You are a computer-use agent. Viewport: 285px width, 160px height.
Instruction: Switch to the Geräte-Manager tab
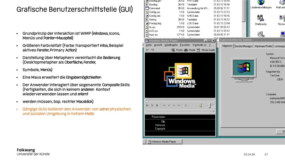coord(243,46)
